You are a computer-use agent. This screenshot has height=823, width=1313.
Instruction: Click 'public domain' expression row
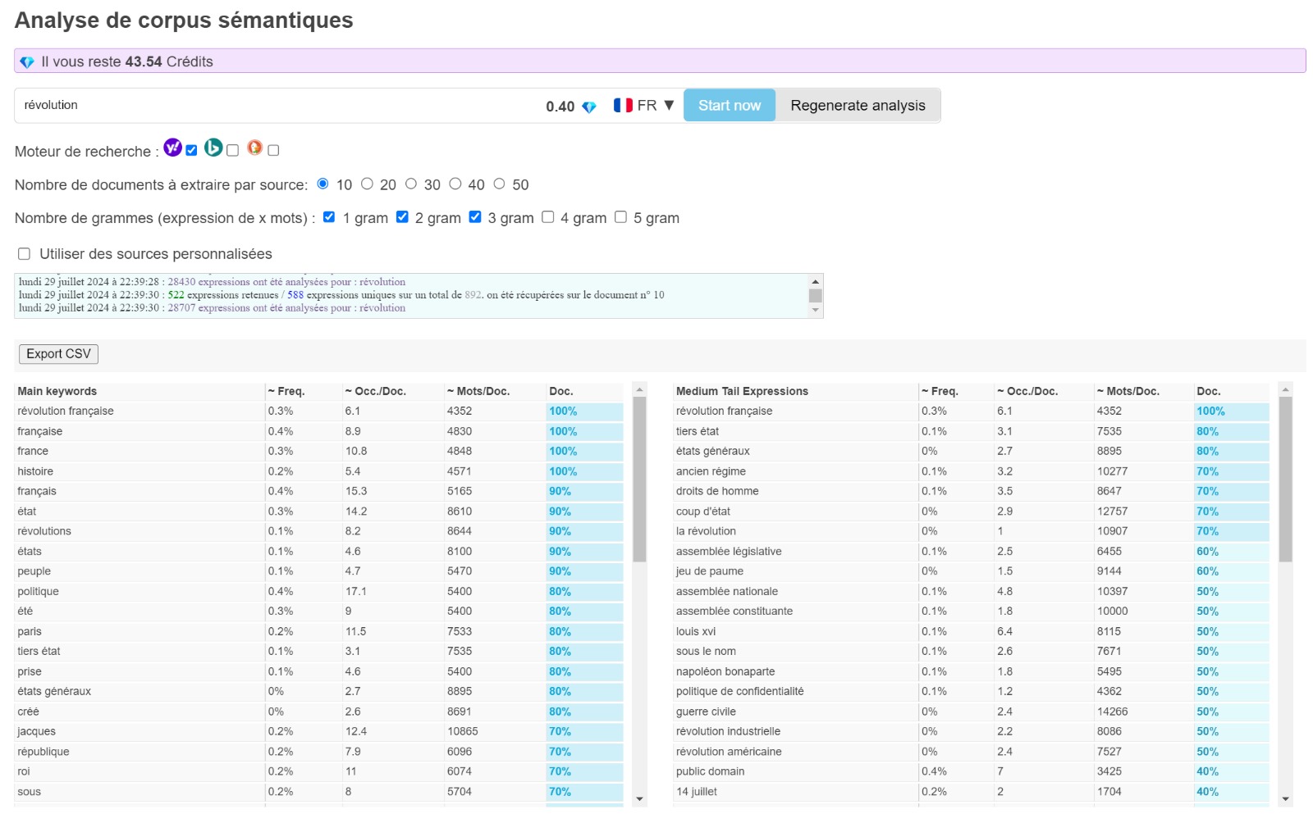tap(972, 772)
